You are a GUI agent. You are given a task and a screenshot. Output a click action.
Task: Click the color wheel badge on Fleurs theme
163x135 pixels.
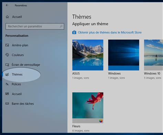(101, 121)
